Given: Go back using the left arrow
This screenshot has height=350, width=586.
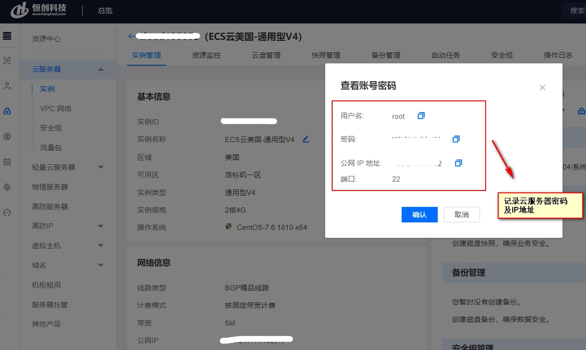Looking at the screenshot, I should (x=131, y=36).
